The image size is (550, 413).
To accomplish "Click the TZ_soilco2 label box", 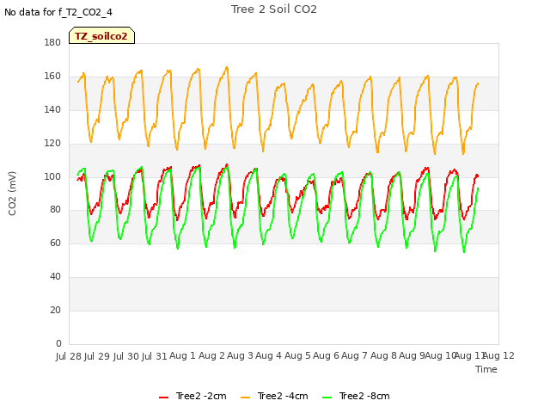I will coord(101,35).
